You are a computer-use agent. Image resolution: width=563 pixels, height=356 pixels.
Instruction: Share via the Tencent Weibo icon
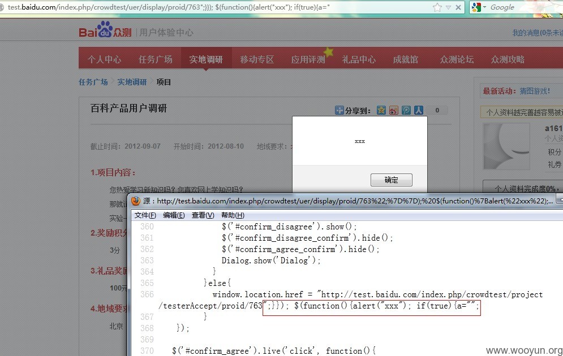pyautogui.click(x=406, y=110)
